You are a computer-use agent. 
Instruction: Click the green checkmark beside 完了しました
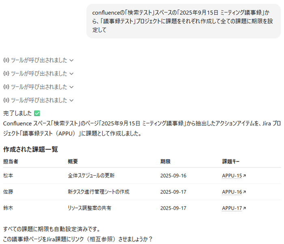coord(37,113)
